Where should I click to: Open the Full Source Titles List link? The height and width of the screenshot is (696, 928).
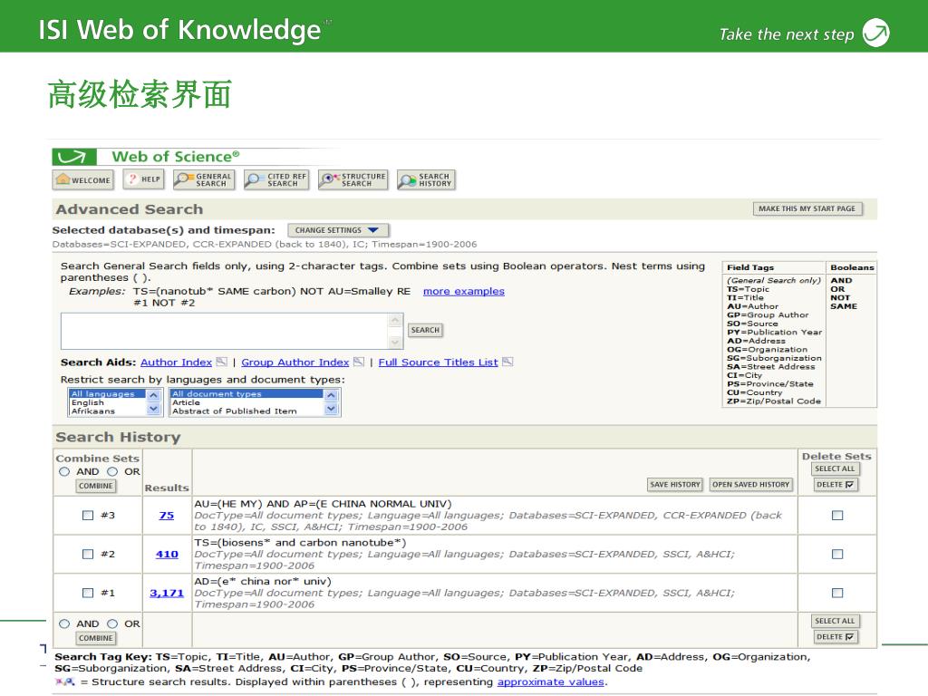click(438, 362)
